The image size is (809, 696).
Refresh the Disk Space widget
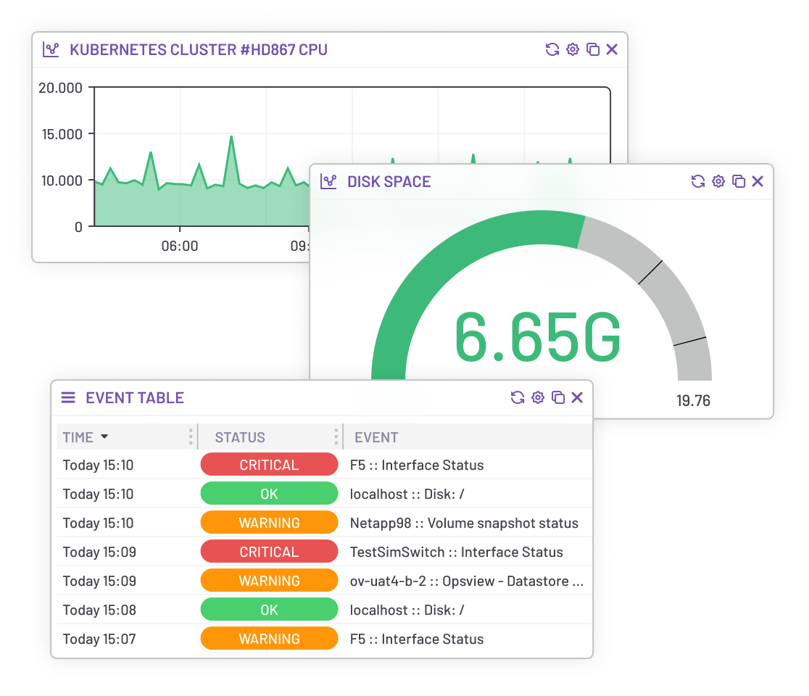click(698, 181)
